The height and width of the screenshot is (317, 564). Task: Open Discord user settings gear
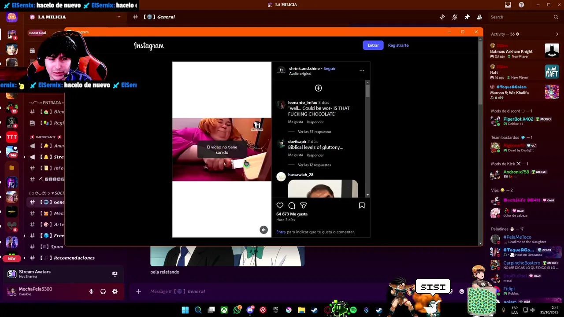[115, 291]
